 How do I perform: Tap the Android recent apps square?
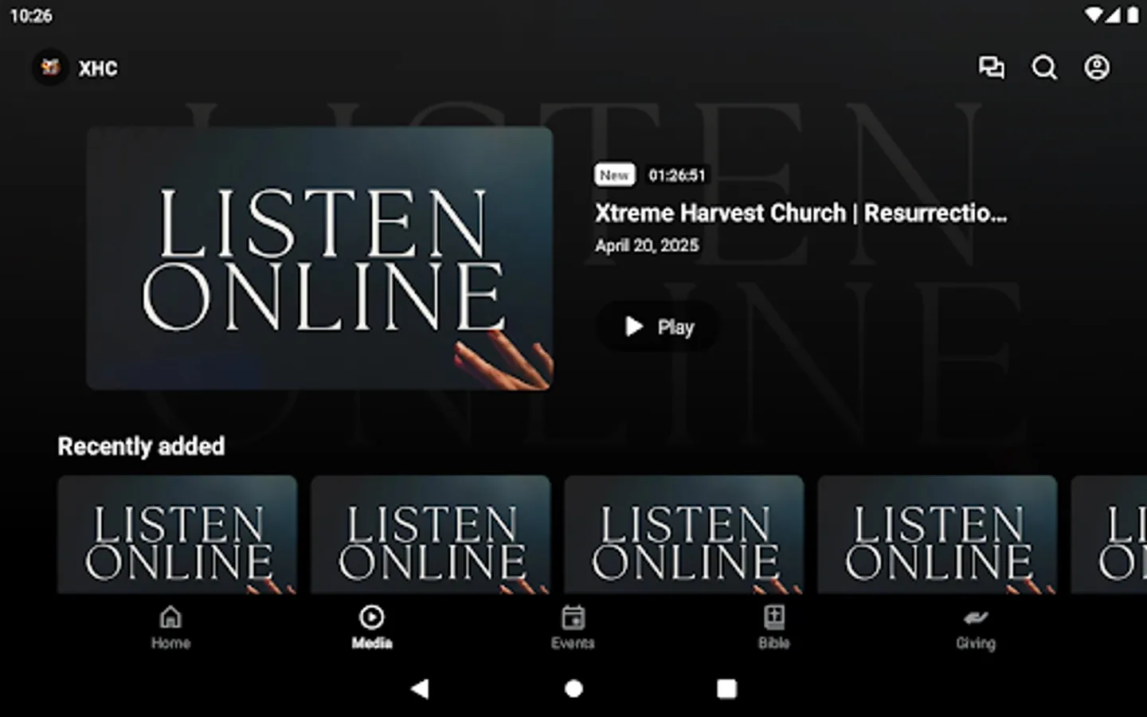(726, 688)
